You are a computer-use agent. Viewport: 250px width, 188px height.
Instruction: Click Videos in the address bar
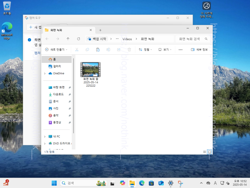coord(127,39)
